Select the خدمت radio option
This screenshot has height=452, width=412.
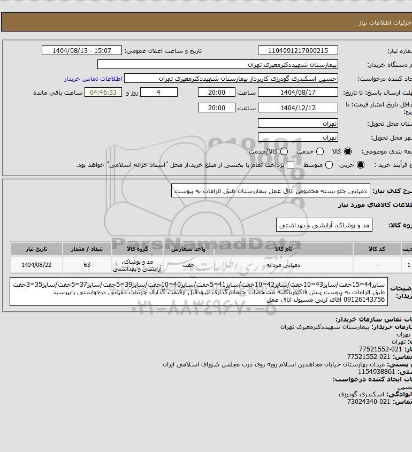[320, 152]
